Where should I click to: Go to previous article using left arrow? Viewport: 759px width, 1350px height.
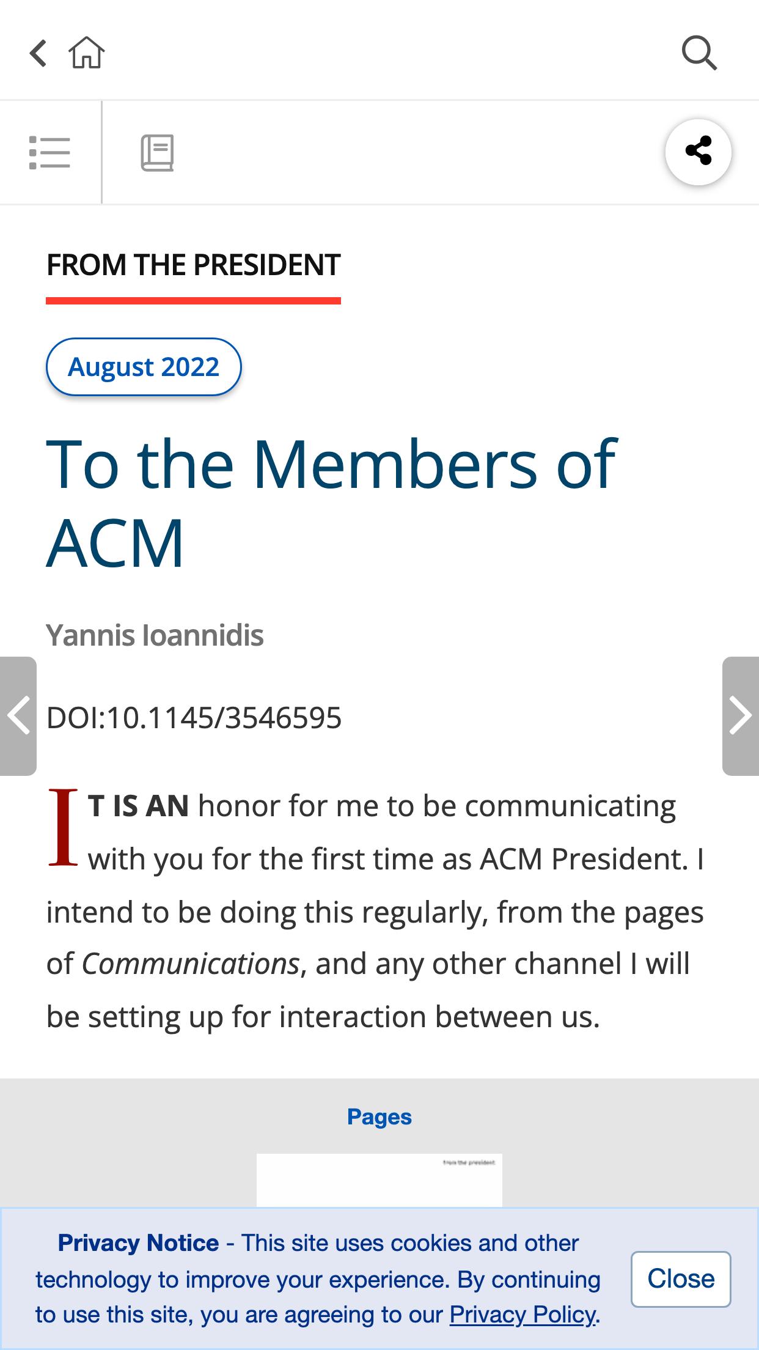pyautogui.click(x=18, y=715)
